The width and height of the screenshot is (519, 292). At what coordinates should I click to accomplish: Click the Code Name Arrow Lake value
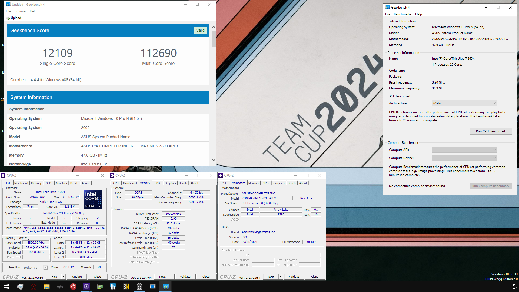[37, 197]
